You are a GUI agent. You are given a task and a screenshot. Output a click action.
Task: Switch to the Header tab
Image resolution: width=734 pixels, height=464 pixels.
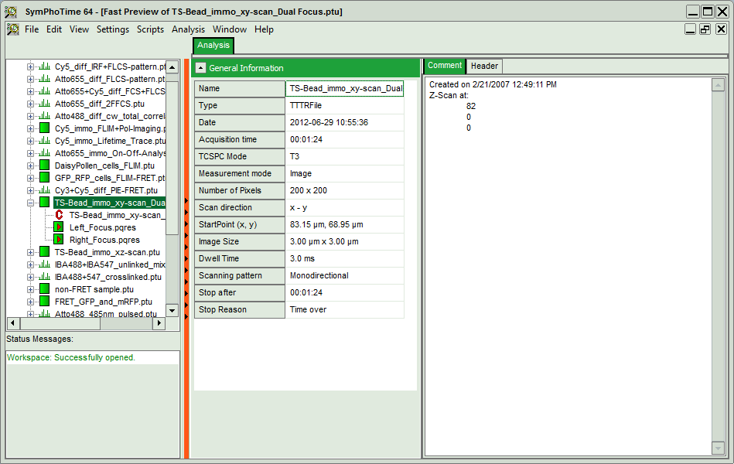tap(484, 67)
